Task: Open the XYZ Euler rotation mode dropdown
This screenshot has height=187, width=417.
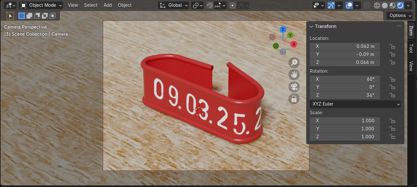Action: tap(355, 104)
